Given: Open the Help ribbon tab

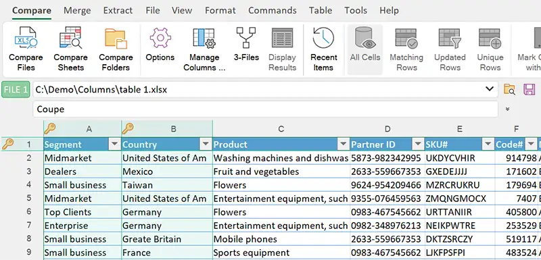Looking at the screenshot, I should pos(390,11).
